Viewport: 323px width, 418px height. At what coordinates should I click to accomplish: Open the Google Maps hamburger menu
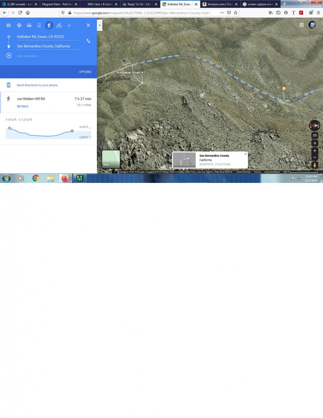(x=9, y=25)
